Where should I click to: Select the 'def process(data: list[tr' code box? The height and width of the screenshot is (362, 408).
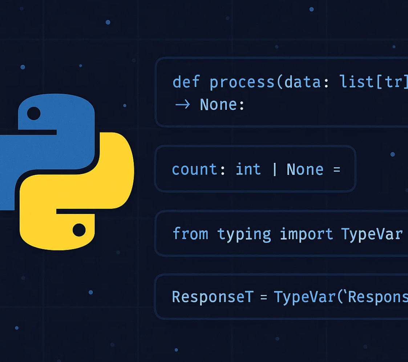pyautogui.click(x=282, y=92)
